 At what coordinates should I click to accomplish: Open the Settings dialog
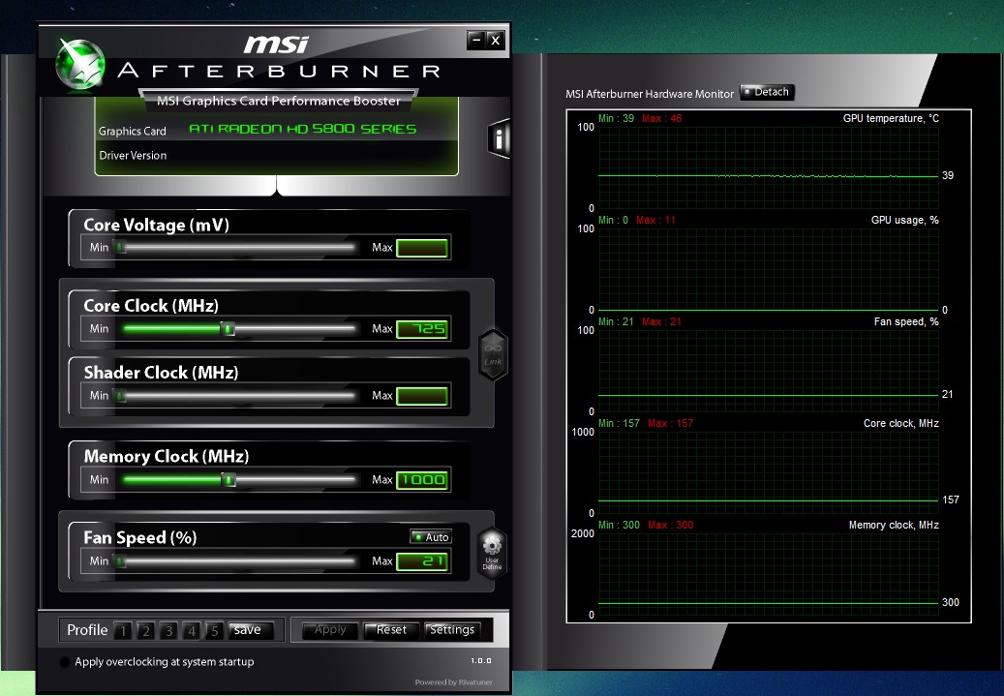tap(452, 631)
